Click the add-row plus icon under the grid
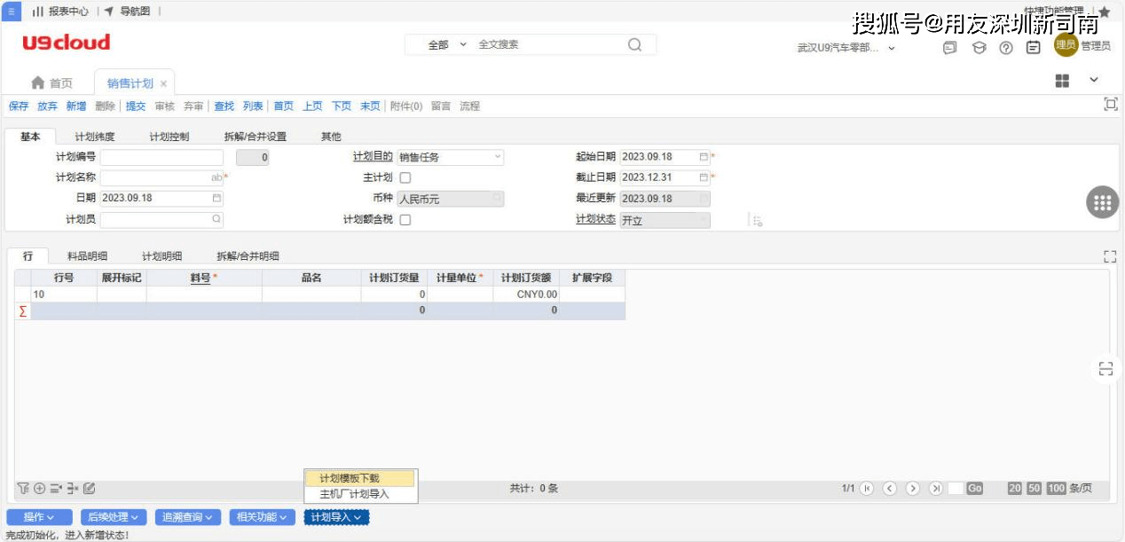This screenshot has height=542, width=1125. coord(39,488)
